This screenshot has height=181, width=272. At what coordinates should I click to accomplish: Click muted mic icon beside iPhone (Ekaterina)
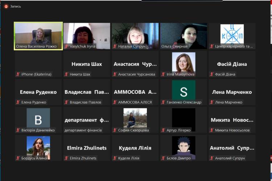[18, 74]
